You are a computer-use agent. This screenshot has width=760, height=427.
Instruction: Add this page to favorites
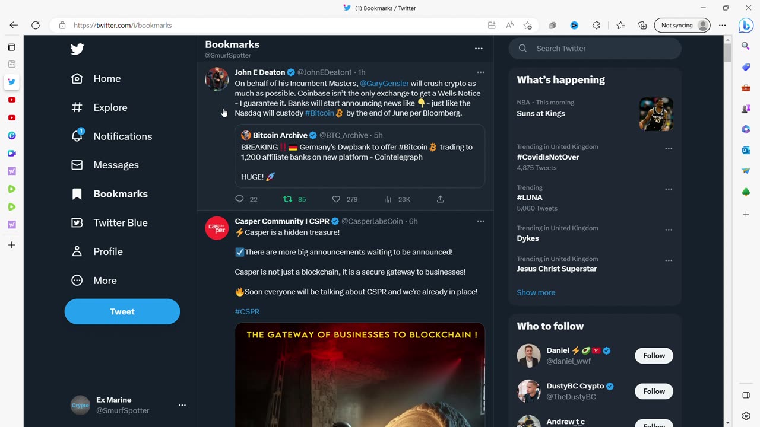coord(528,26)
